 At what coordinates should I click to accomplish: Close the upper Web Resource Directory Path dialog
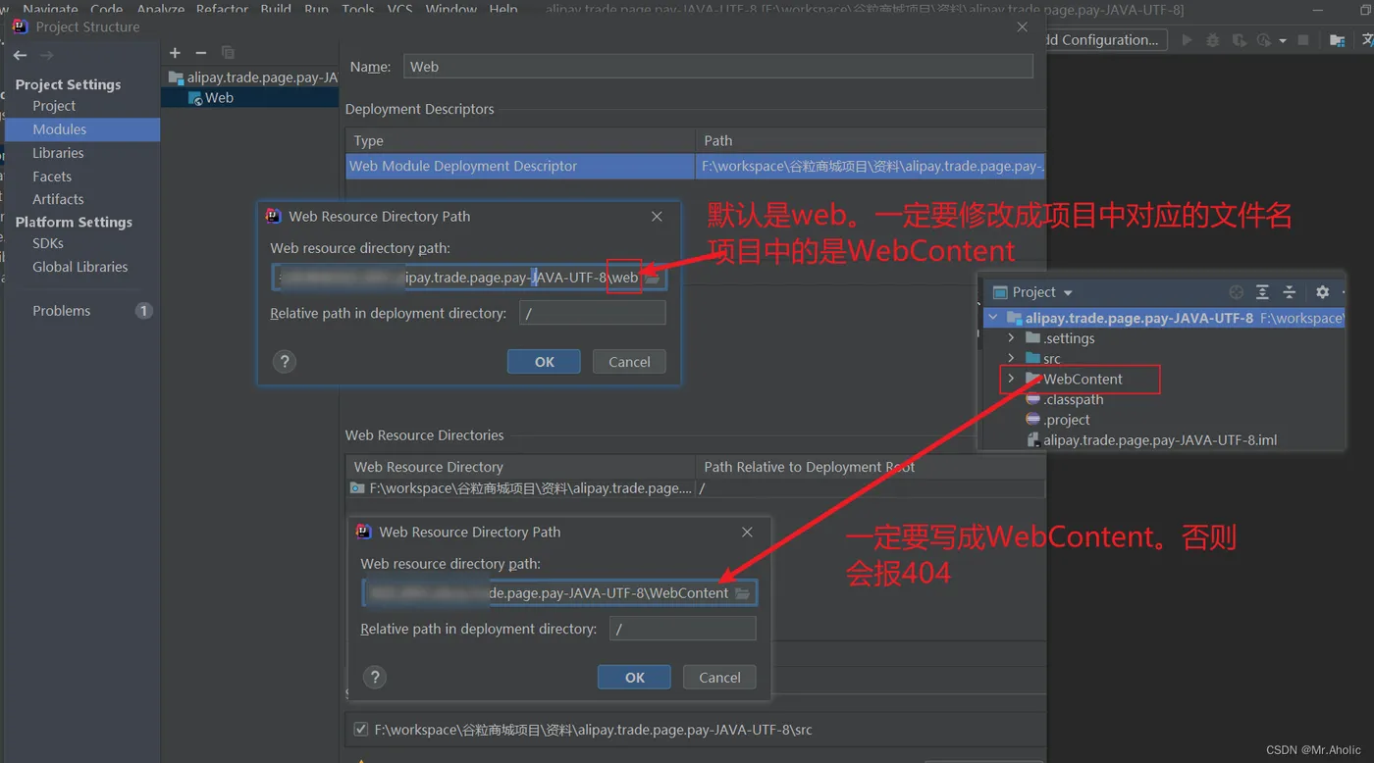tap(657, 216)
